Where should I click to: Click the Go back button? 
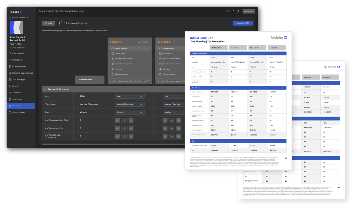[x=48, y=23]
